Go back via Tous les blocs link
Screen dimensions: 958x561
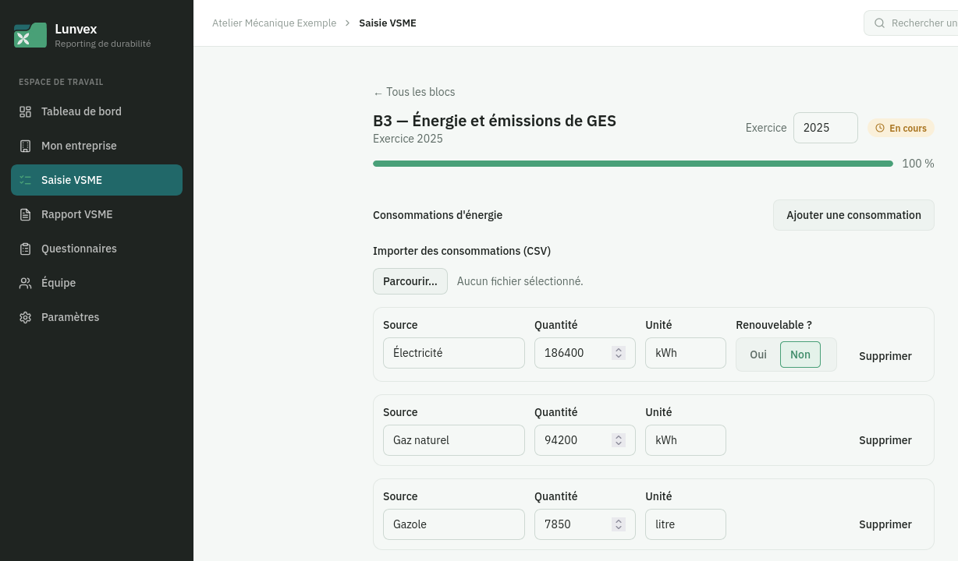[x=414, y=92]
